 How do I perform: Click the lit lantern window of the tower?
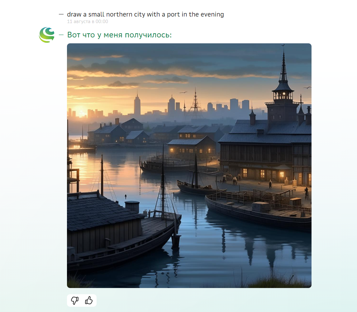tap(284, 94)
